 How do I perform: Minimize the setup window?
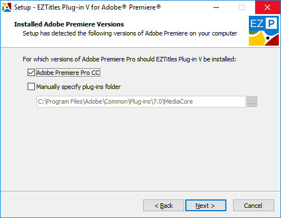[216, 7]
